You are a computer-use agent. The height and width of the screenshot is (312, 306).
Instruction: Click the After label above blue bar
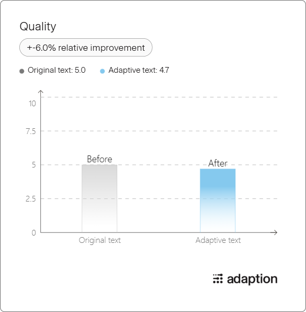pyautogui.click(x=218, y=163)
